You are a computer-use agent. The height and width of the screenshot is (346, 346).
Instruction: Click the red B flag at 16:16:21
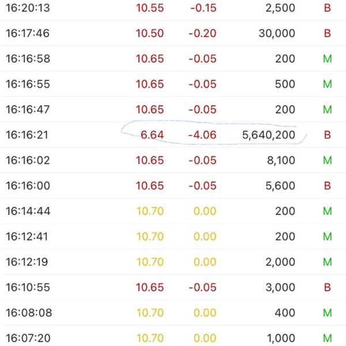point(327,135)
